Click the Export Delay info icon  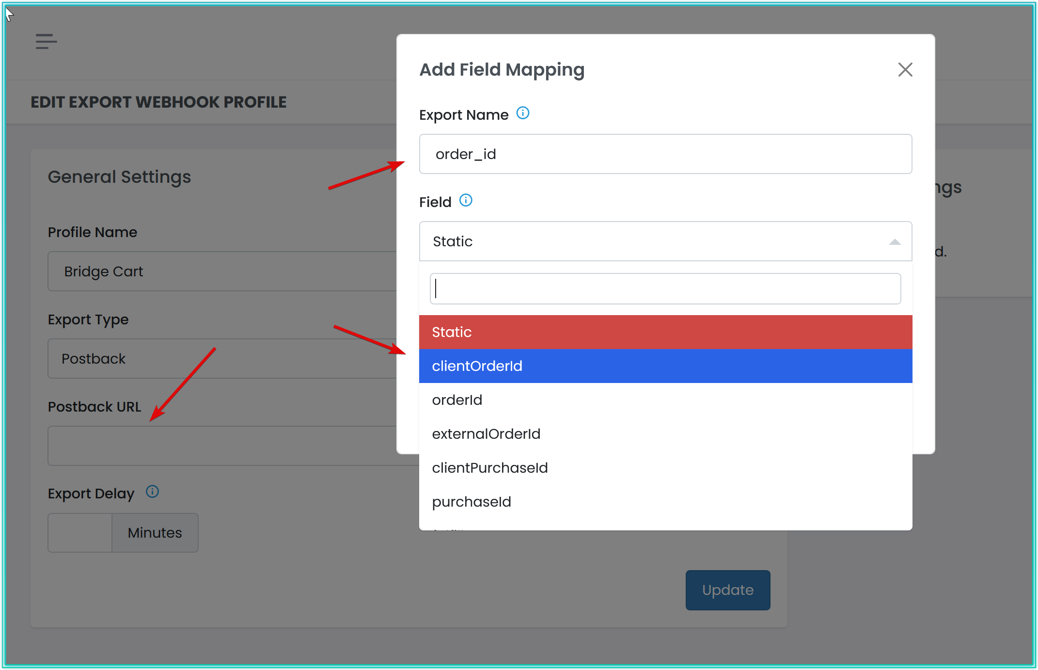[x=152, y=492]
